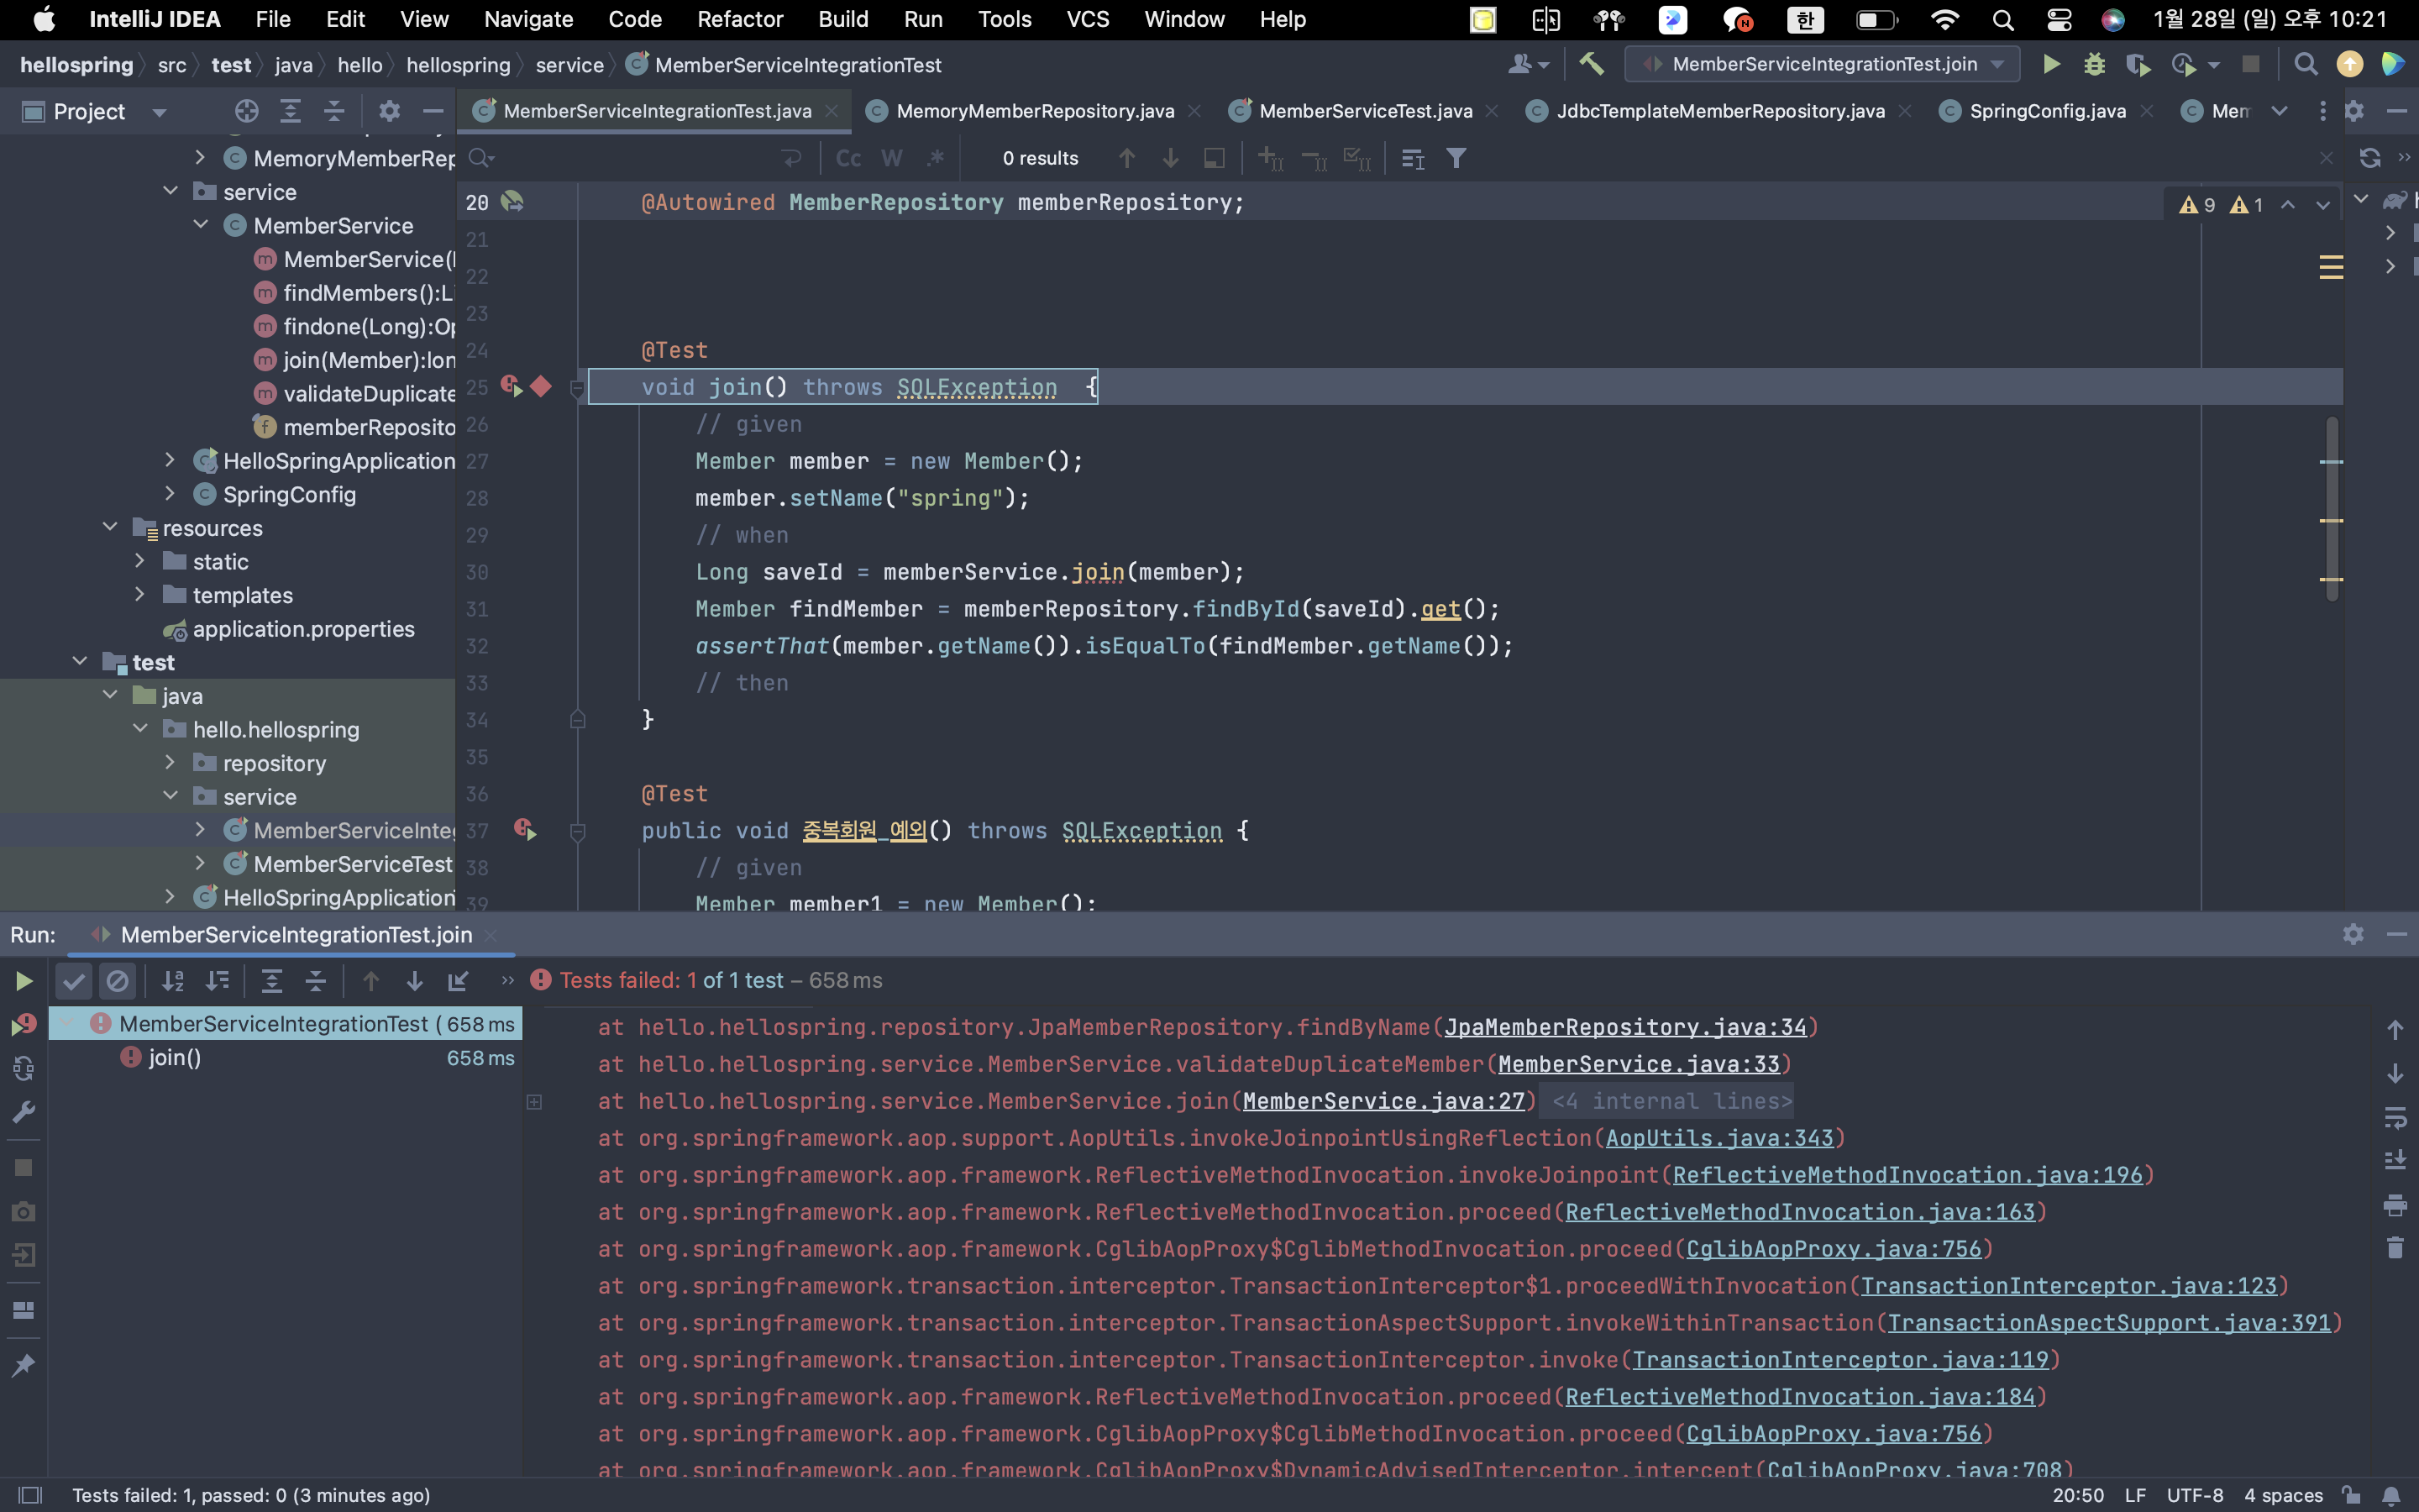Open TransactionInterceptor.java:123 link
This screenshot has width=2419, height=1512.
2068,1286
